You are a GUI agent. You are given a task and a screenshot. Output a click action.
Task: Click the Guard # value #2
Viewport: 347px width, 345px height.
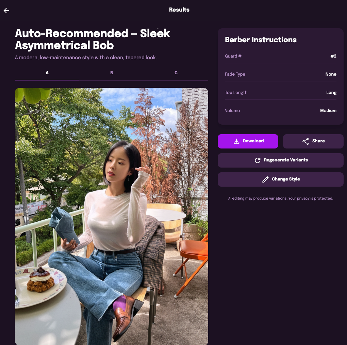click(333, 56)
